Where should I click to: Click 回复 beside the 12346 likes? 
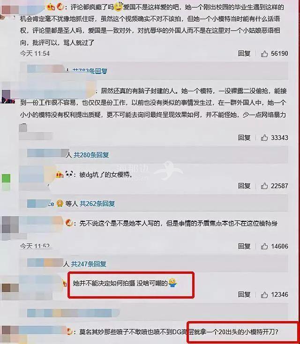244,294
